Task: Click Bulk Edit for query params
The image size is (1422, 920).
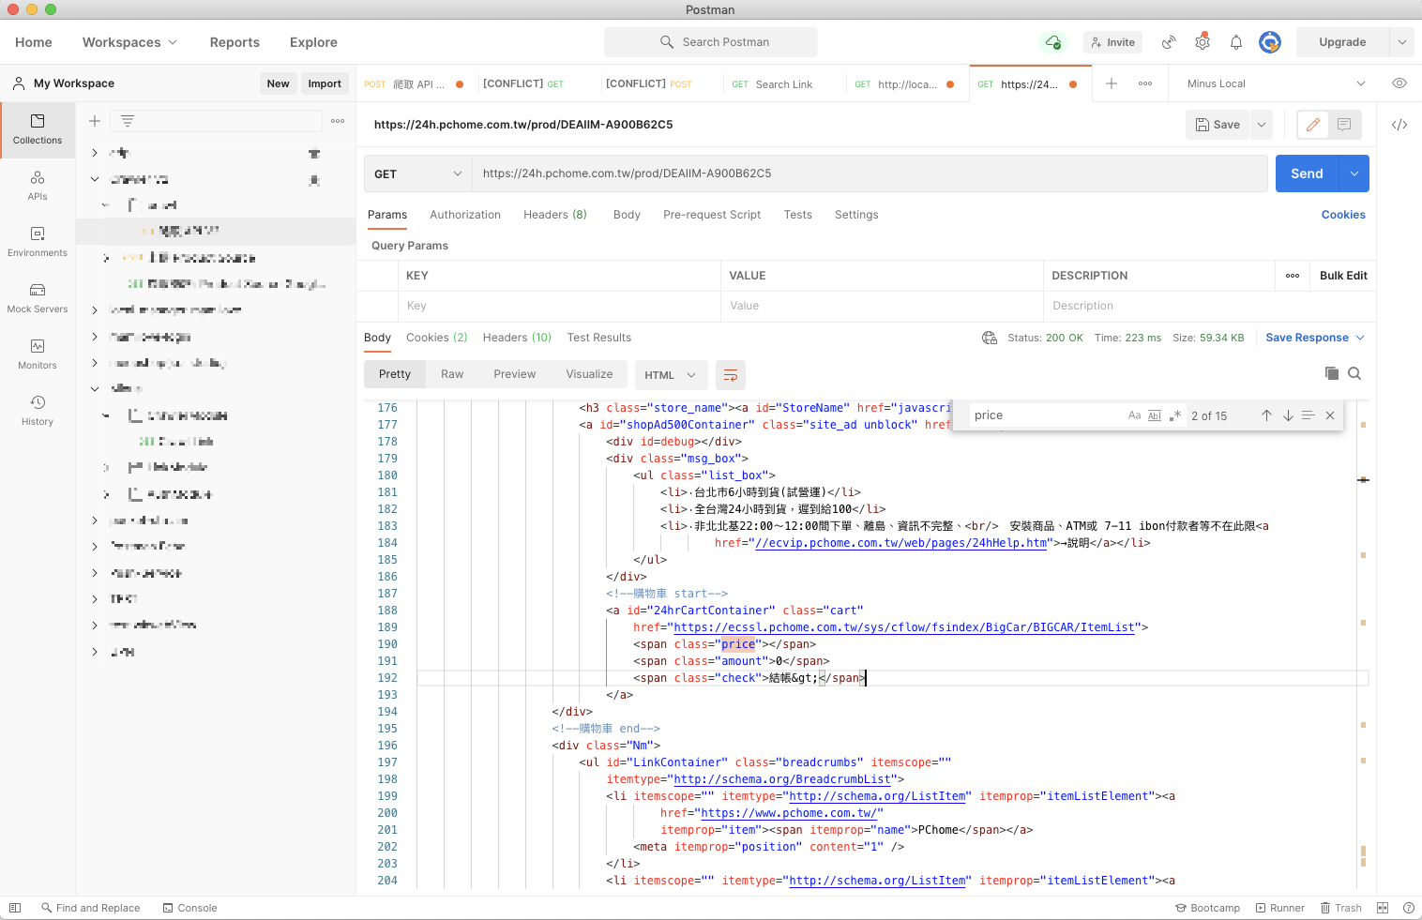Action: point(1343,276)
